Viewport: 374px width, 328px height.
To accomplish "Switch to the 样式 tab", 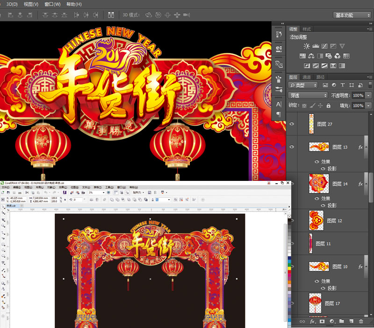I will 307,29.
